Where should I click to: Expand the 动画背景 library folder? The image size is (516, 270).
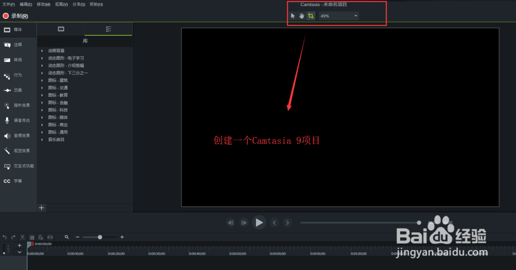[42, 50]
